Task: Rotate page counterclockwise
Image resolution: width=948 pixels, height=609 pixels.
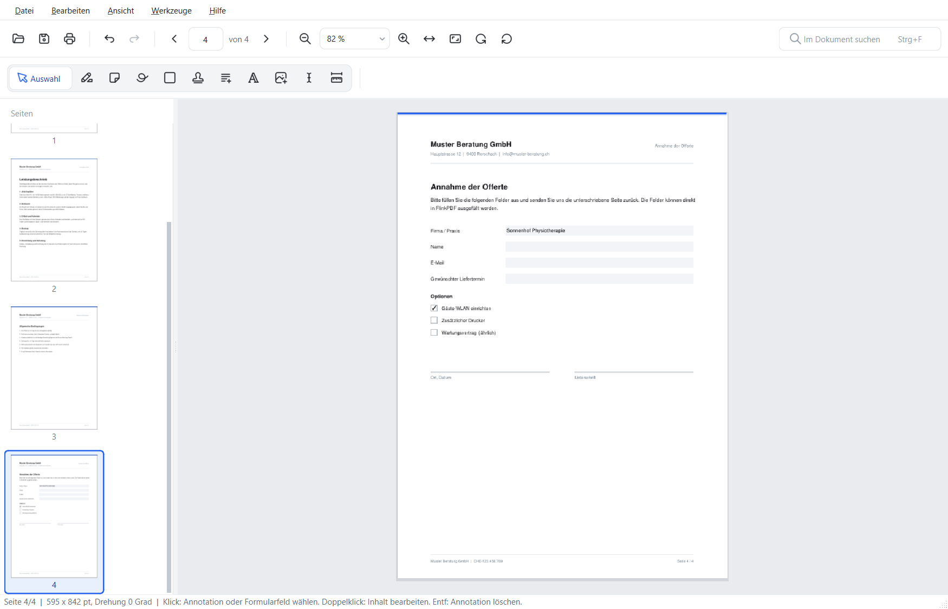Action: click(507, 38)
